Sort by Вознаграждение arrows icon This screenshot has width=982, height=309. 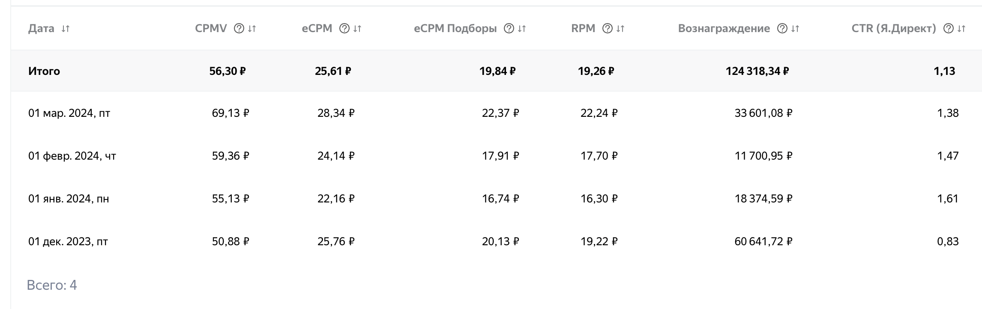[795, 29]
